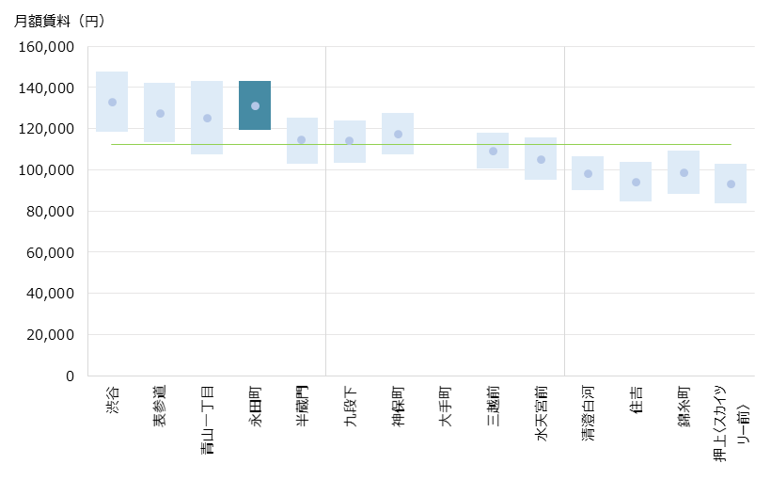Click the median dot for 清澄白河
This screenshot has height=480, width=771.
click(x=589, y=173)
